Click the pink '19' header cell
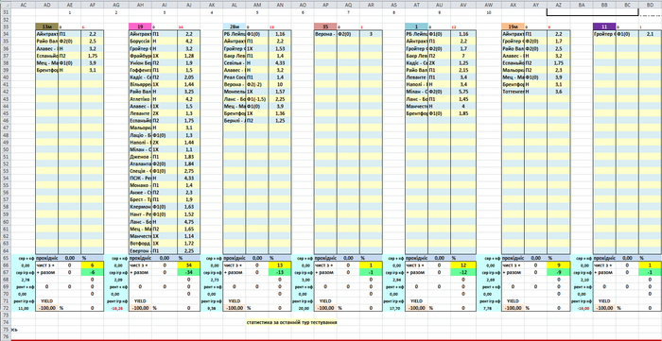Screen dimensions: 662x341 click(x=140, y=26)
